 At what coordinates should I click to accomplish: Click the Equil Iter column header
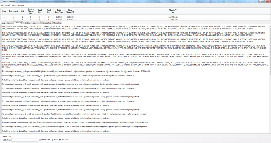click(40, 11)
